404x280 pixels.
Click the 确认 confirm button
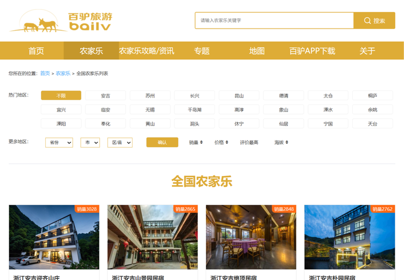[162, 142]
